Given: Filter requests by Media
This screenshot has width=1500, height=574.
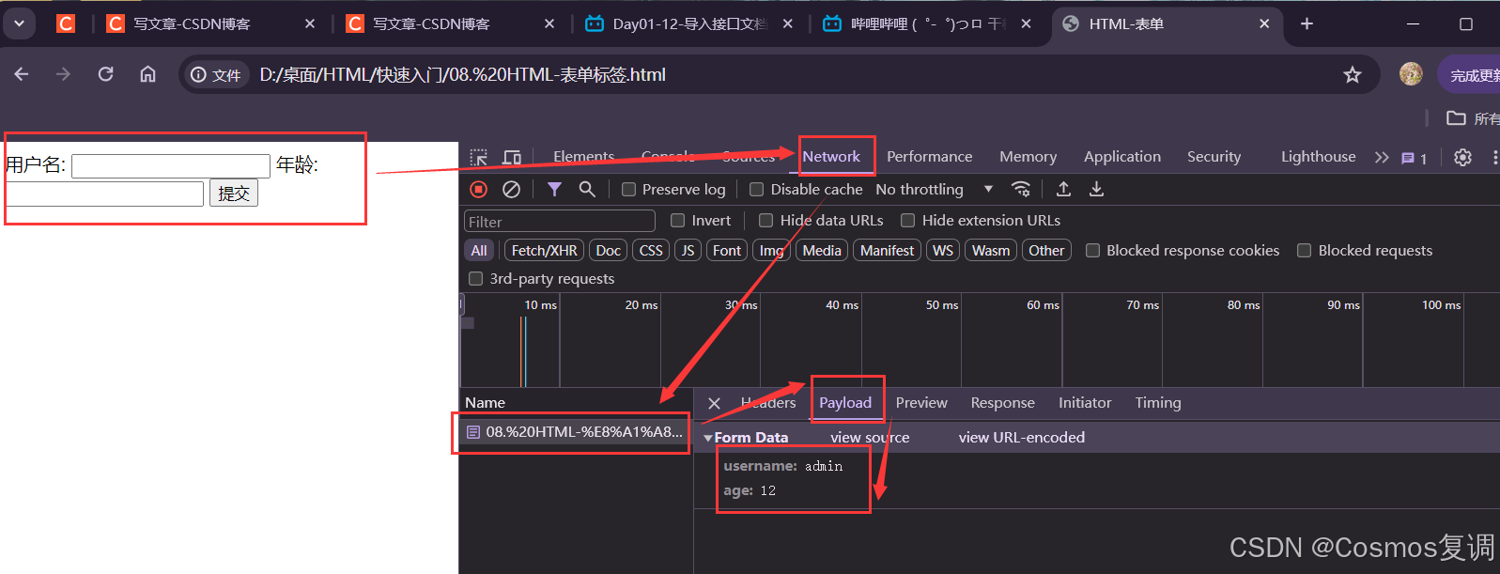Looking at the screenshot, I should (822, 250).
